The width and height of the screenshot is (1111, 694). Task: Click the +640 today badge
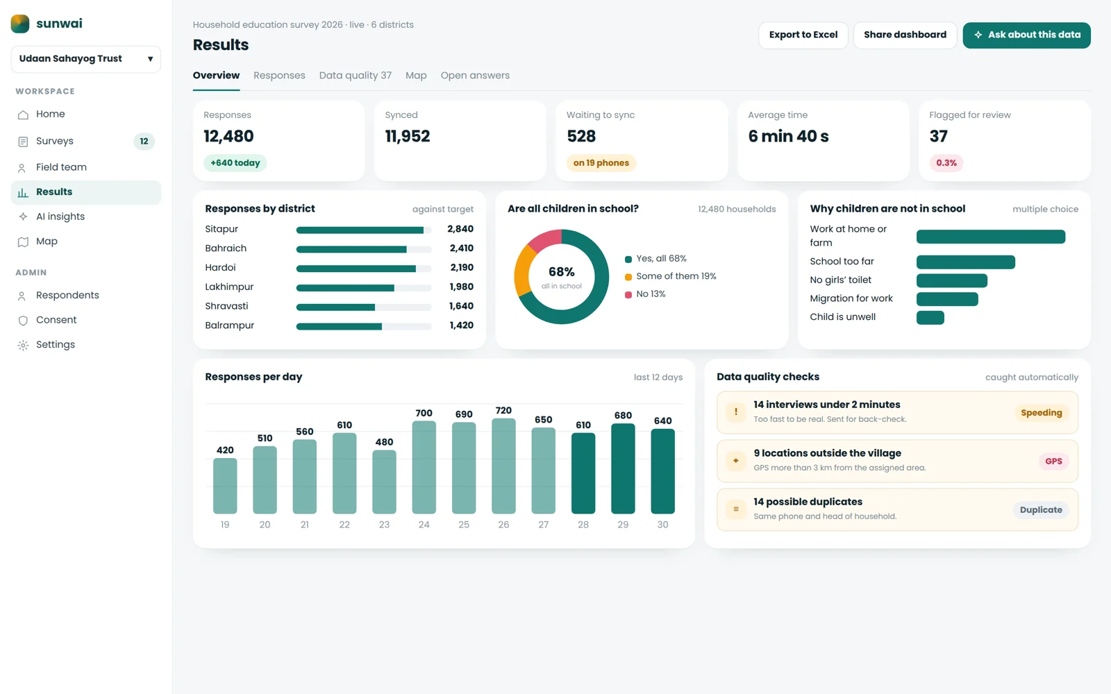point(235,163)
